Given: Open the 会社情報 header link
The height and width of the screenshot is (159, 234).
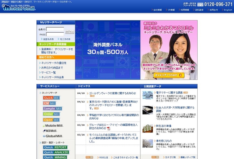Looking at the screenshot, I should [x=158, y=10].
